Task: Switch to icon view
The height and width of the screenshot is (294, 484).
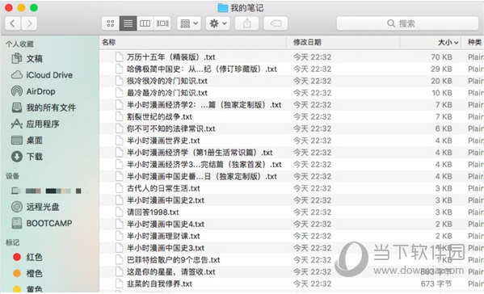Action: coord(111,23)
